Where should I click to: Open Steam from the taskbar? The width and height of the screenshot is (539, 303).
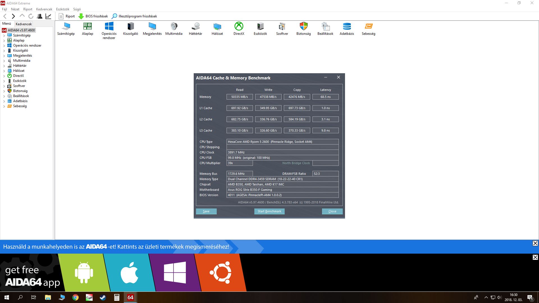pyautogui.click(x=103, y=297)
